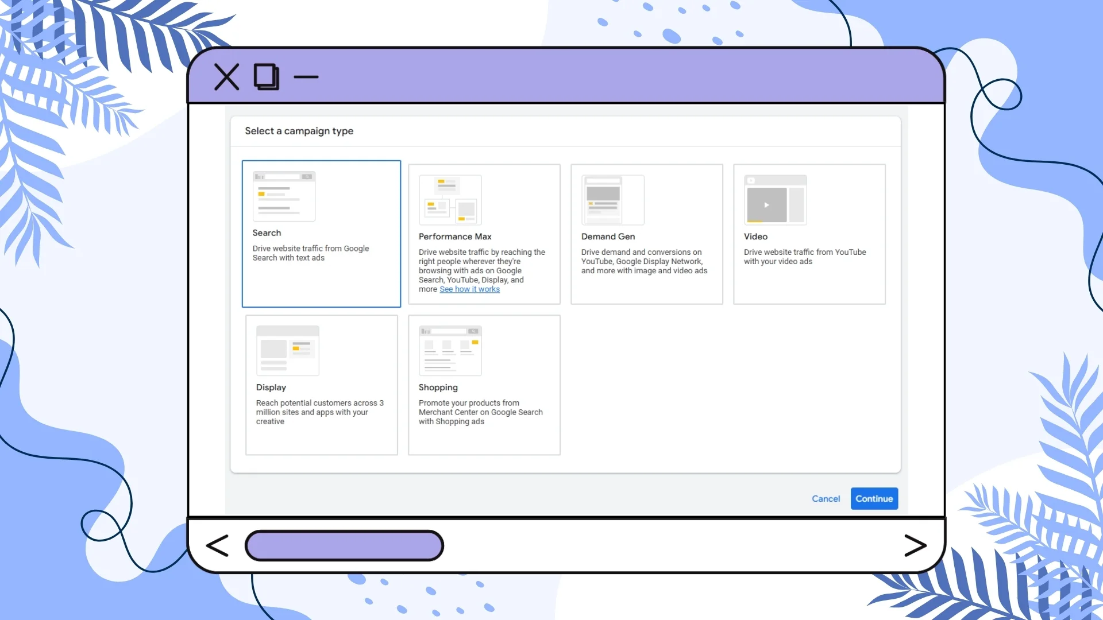Click the Search campaign illustration icon
The height and width of the screenshot is (620, 1103).
coord(284,196)
